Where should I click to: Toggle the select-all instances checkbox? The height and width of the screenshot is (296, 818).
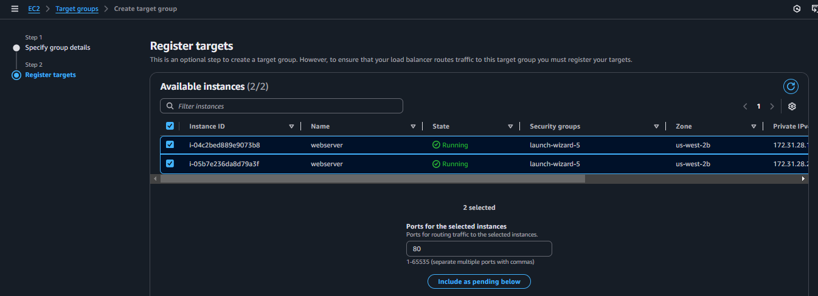(x=170, y=126)
